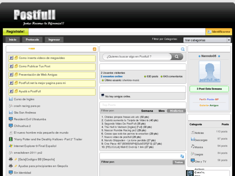Open the Protocolo menu item

point(32,40)
